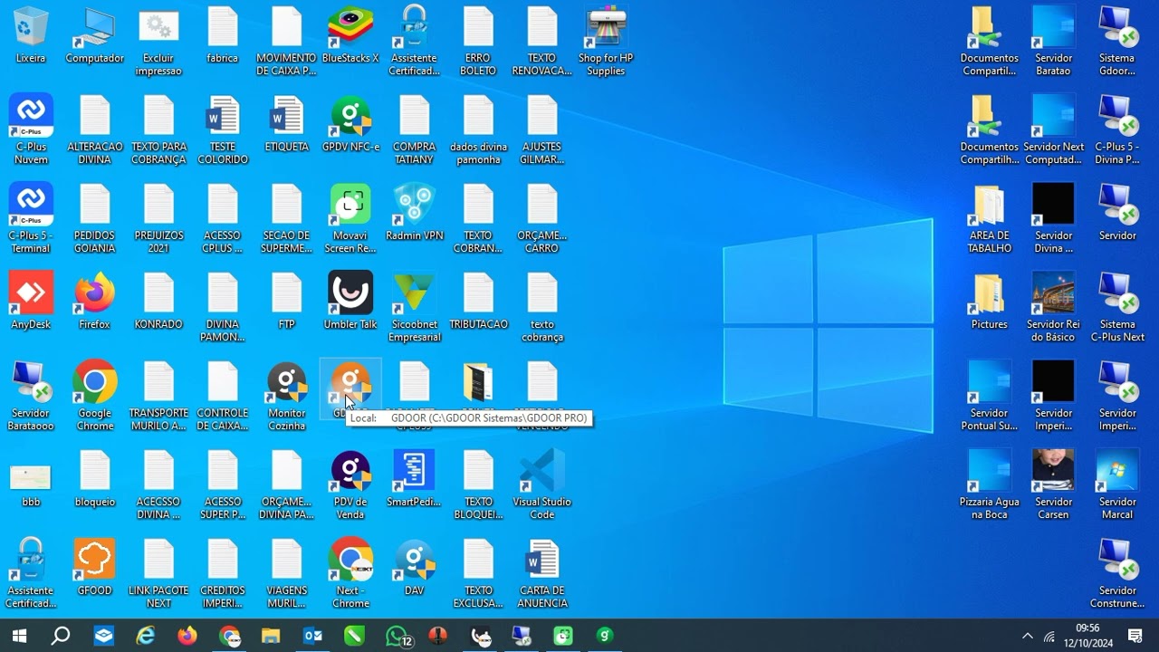Select the Monitor Cozinha shortcut
Viewport: 1159px width, 652px height.
[287, 397]
